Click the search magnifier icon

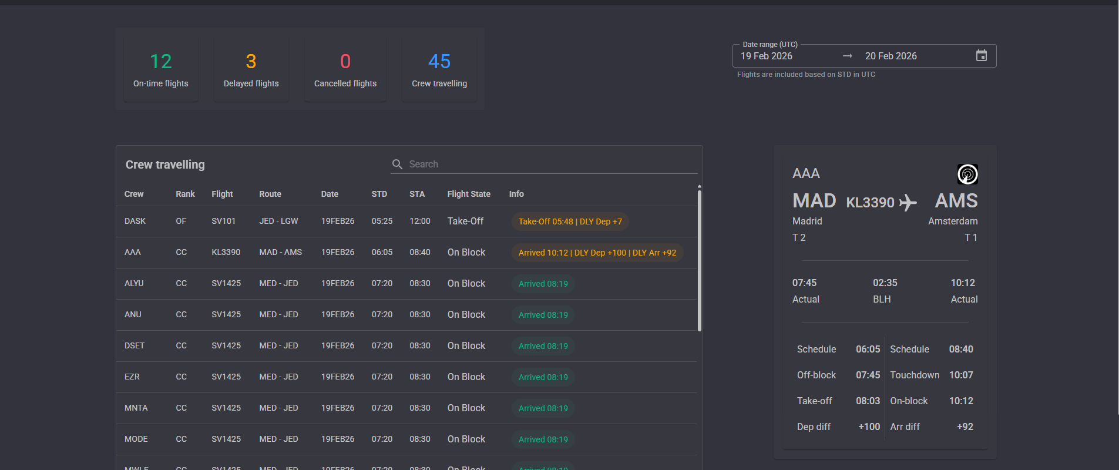click(397, 164)
